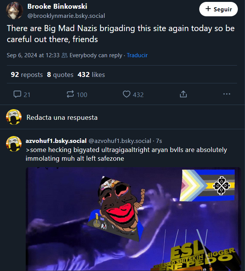The height and width of the screenshot is (271, 245).
Task: Open the azvohuf1 reply author avatar
Action: tap(14, 143)
